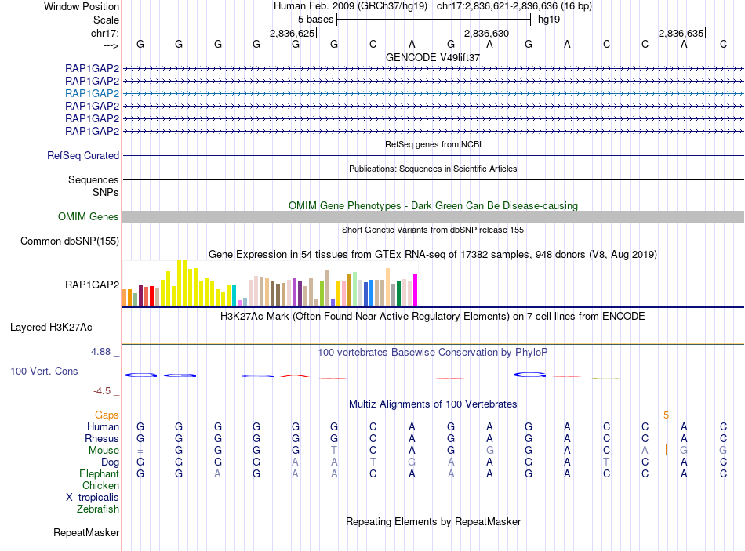Select the X_tropicalis alignment row label
The width and height of the screenshot is (745, 551).
(93, 498)
